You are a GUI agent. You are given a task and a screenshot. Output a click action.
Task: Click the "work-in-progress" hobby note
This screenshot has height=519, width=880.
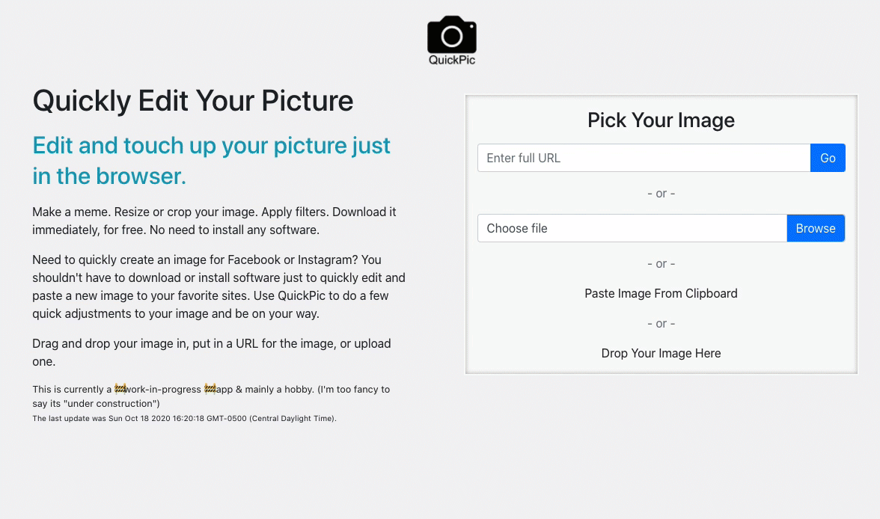click(x=211, y=396)
